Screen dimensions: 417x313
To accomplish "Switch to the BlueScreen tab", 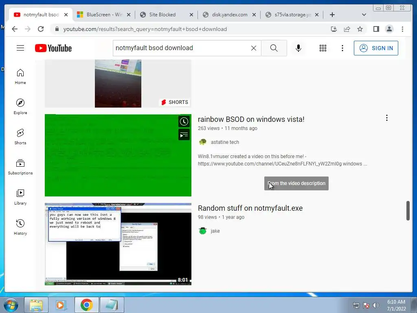I will tap(103, 15).
